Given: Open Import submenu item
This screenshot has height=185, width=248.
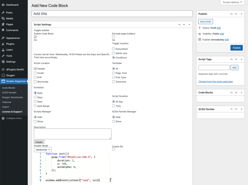Looking at the screenshot, I should pos(5,107).
